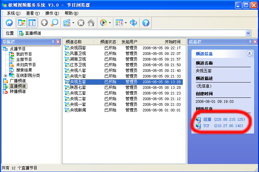Select the 凤凰卫视 channel row
This screenshot has height=172, width=259.
[123, 54]
